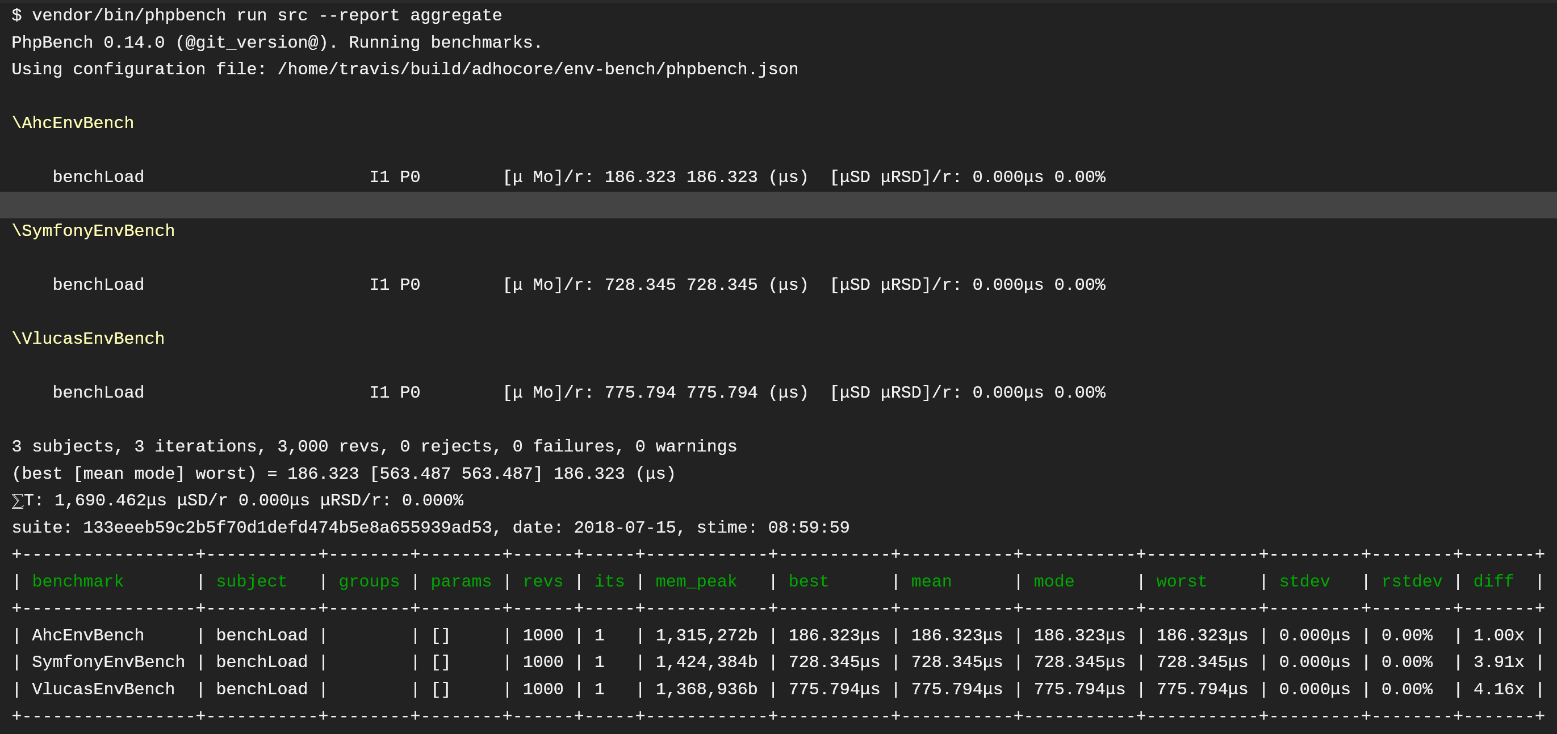Viewport: 1557px width, 734px height.
Task: Click the suite hash line
Action: click(x=430, y=528)
